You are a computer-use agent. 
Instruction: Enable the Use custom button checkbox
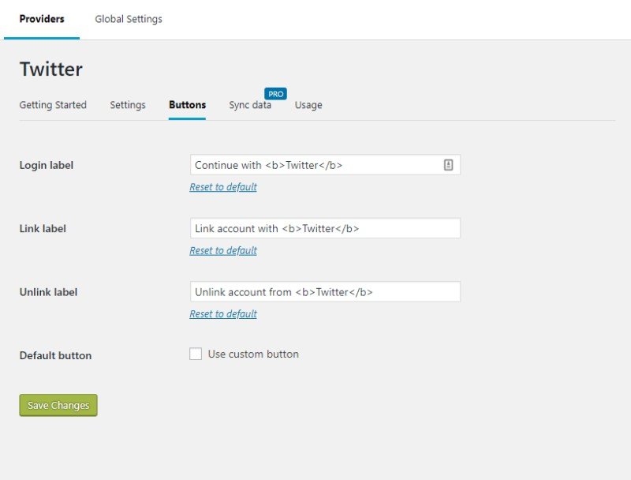click(x=196, y=354)
